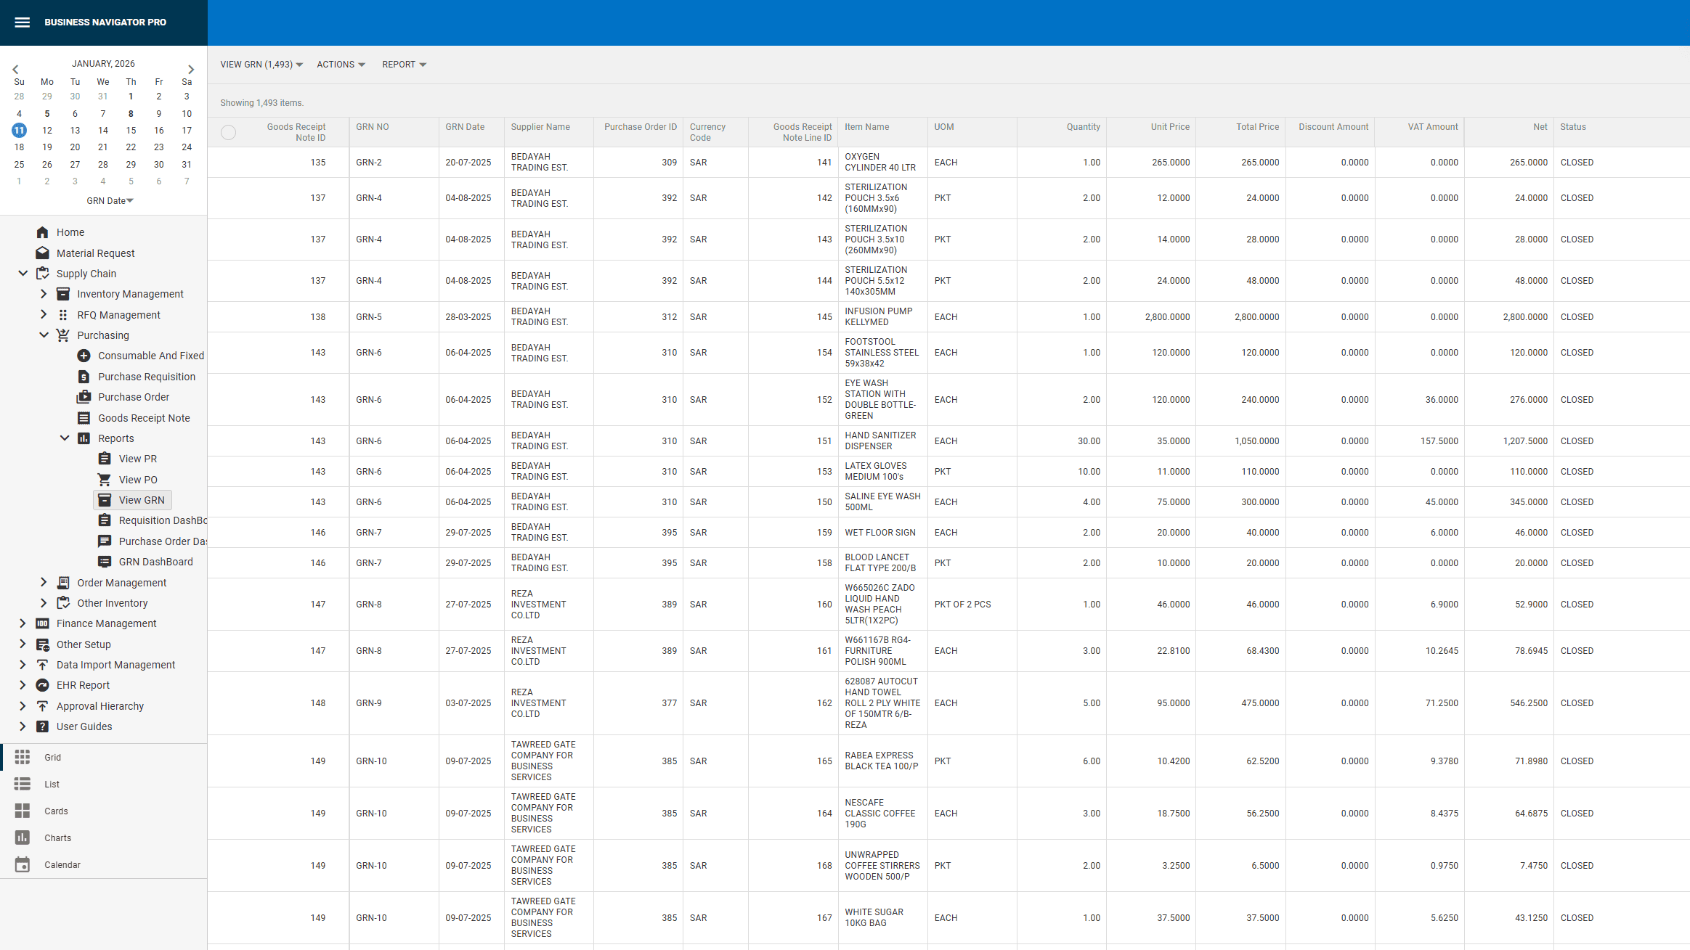This screenshot has height=950, width=1690.
Task: Go to next month with the calendar arrow
Action: point(190,69)
